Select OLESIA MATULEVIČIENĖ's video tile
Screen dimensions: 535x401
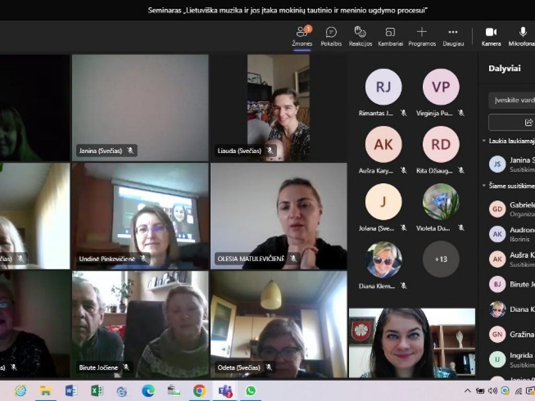278,216
